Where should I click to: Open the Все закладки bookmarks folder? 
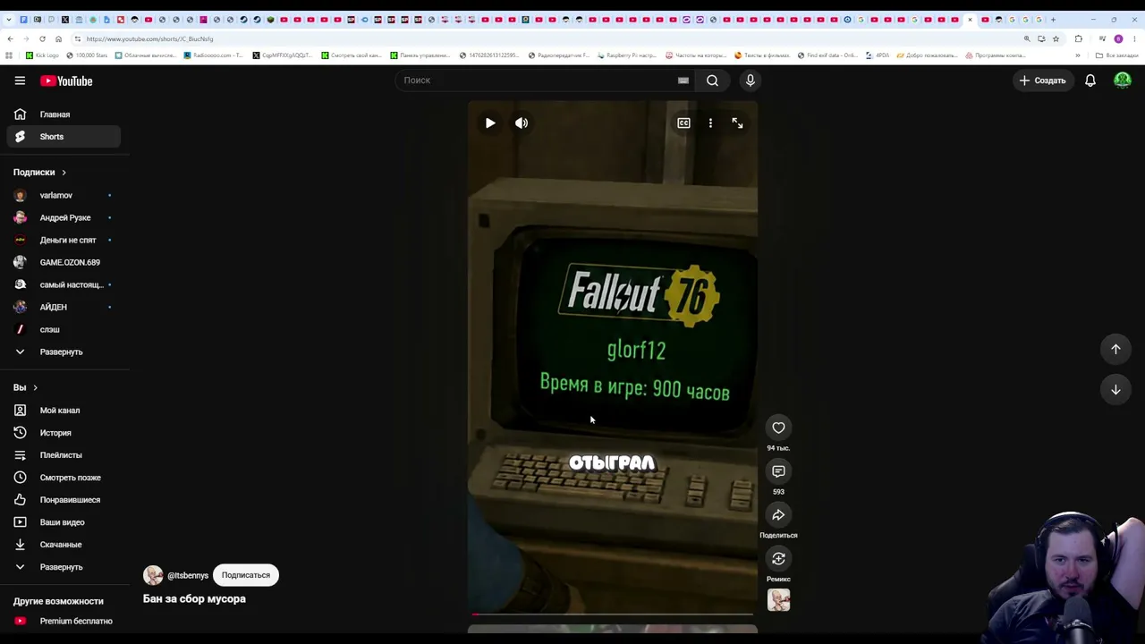click(x=1116, y=55)
